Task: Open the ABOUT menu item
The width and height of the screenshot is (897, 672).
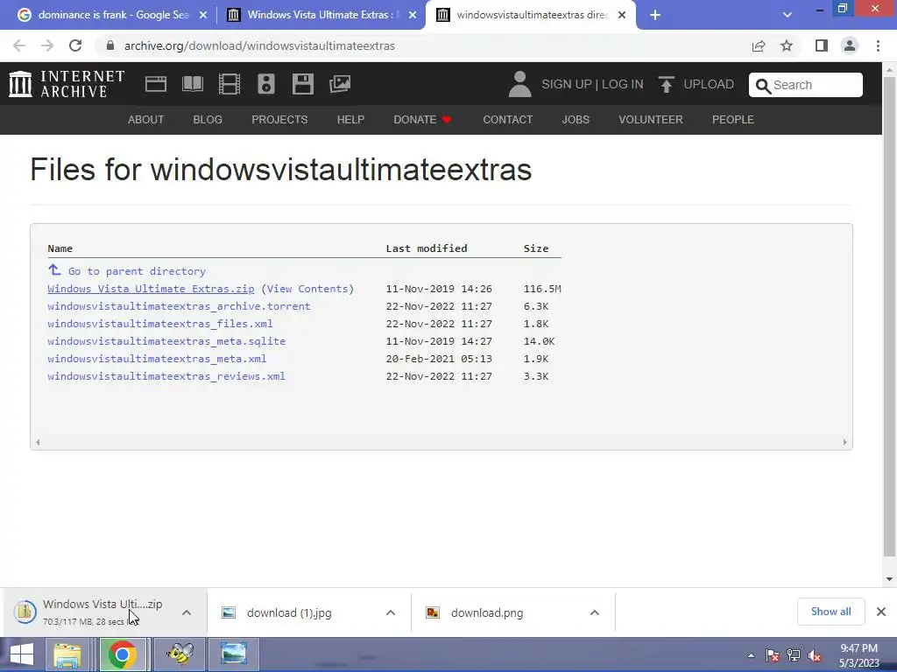Action: [x=146, y=119]
